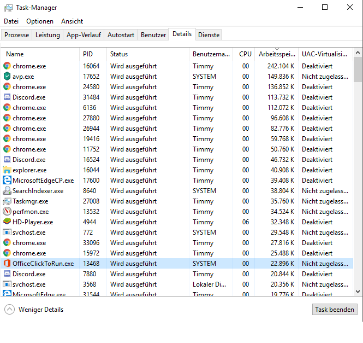Screen dimensions: 363x343
Task: Sort by the Arbeitsspei... column header
Action: (x=277, y=54)
